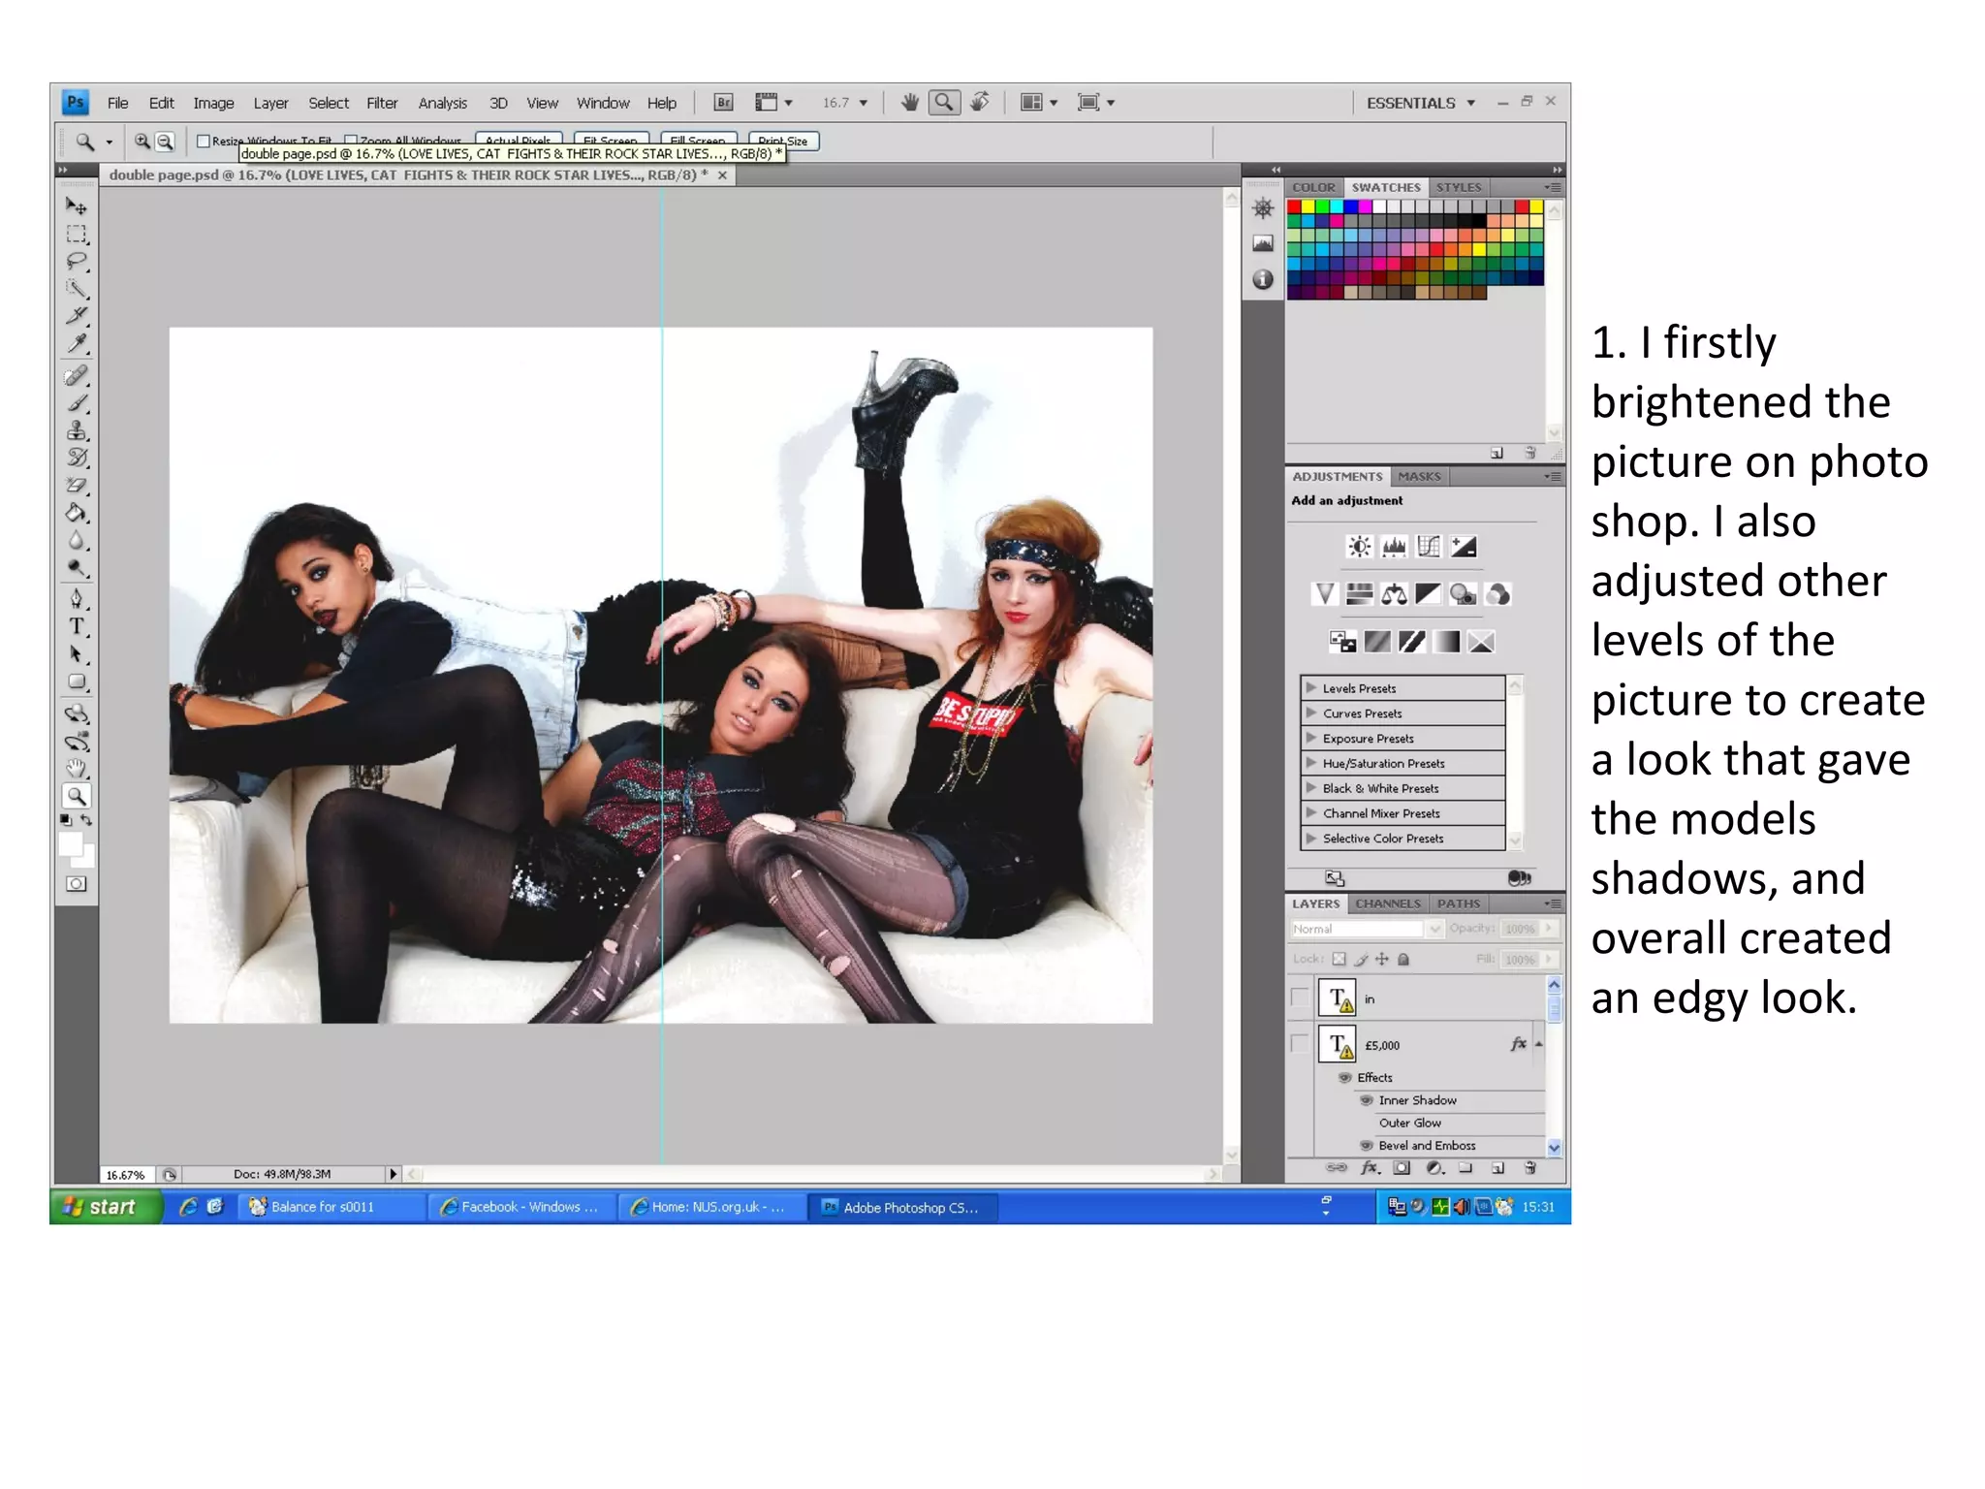Viewport: 1985px width, 1489px height.
Task: Launch Bridge from the application bar
Action: [723, 103]
